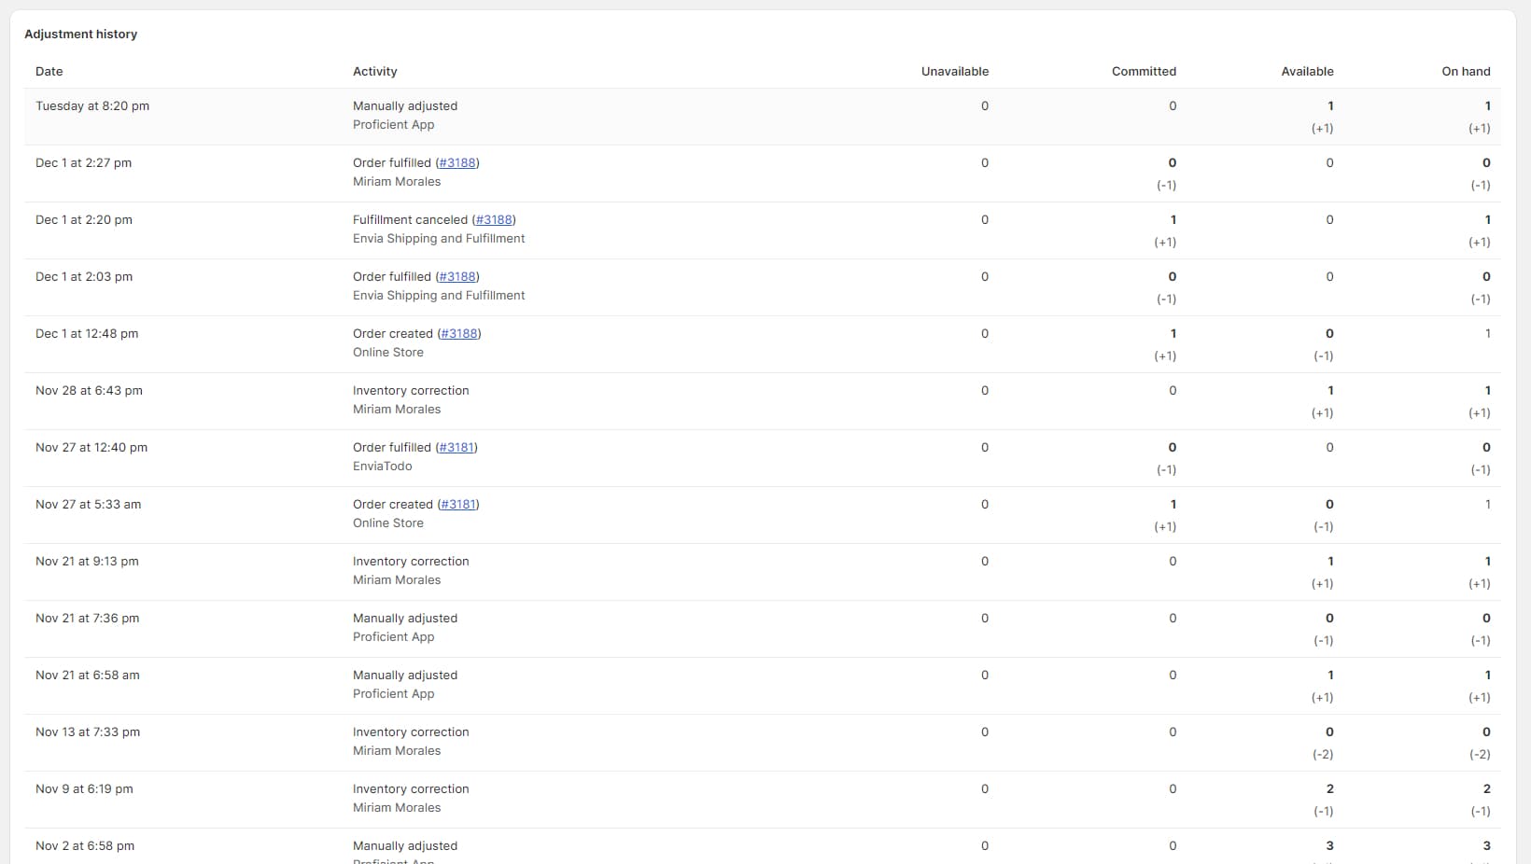Image resolution: width=1531 pixels, height=864 pixels.
Task: Click the Envia Shipping and Fulfillment text under Fulfillment canceled
Action: pyautogui.click(x=439, y=239)
